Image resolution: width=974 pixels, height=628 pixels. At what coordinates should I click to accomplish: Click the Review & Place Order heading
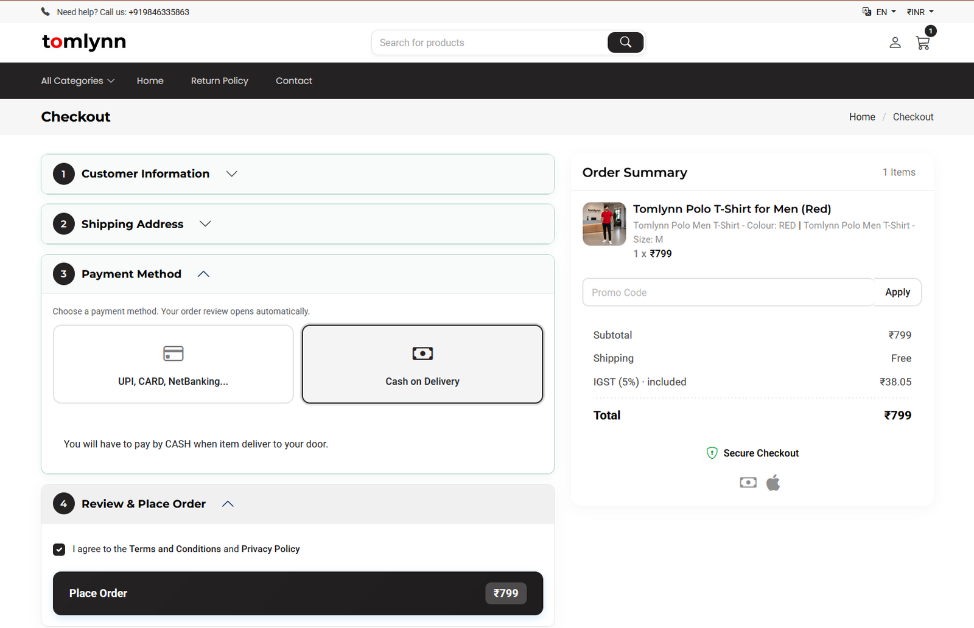(x=144, y=504)
